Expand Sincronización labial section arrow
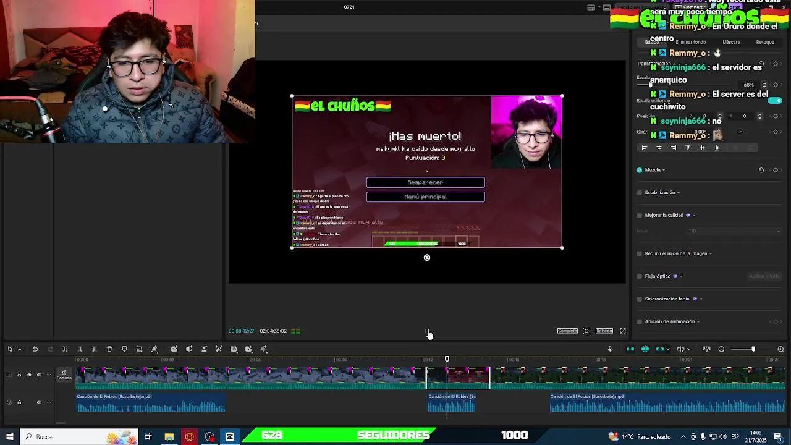The height and width of the screenshot is (445, 791). click(701, 299)
